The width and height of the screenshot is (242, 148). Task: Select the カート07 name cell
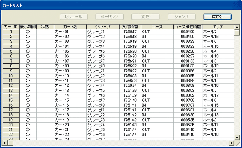(70, 61)
